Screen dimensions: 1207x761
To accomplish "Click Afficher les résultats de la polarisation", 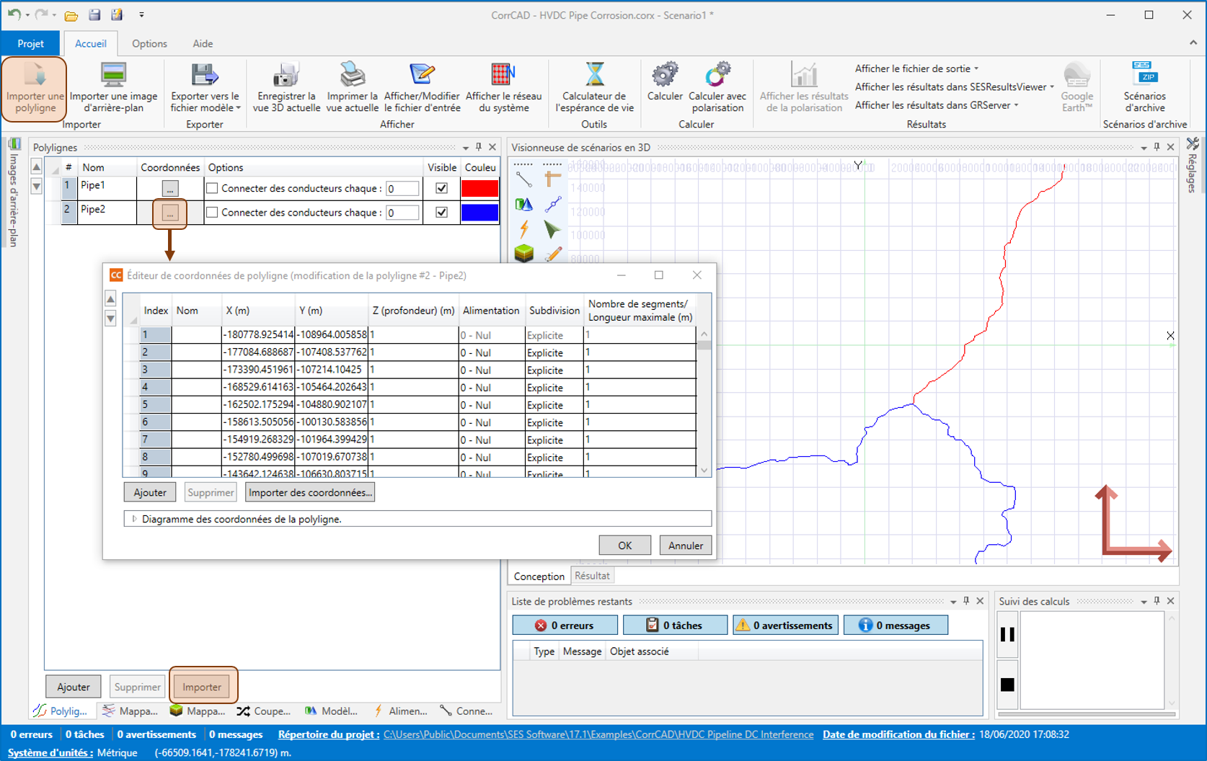I will [x=804, y=87].
